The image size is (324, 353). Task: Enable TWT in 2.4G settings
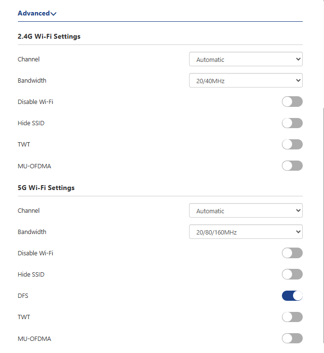(x=292, y=144)
